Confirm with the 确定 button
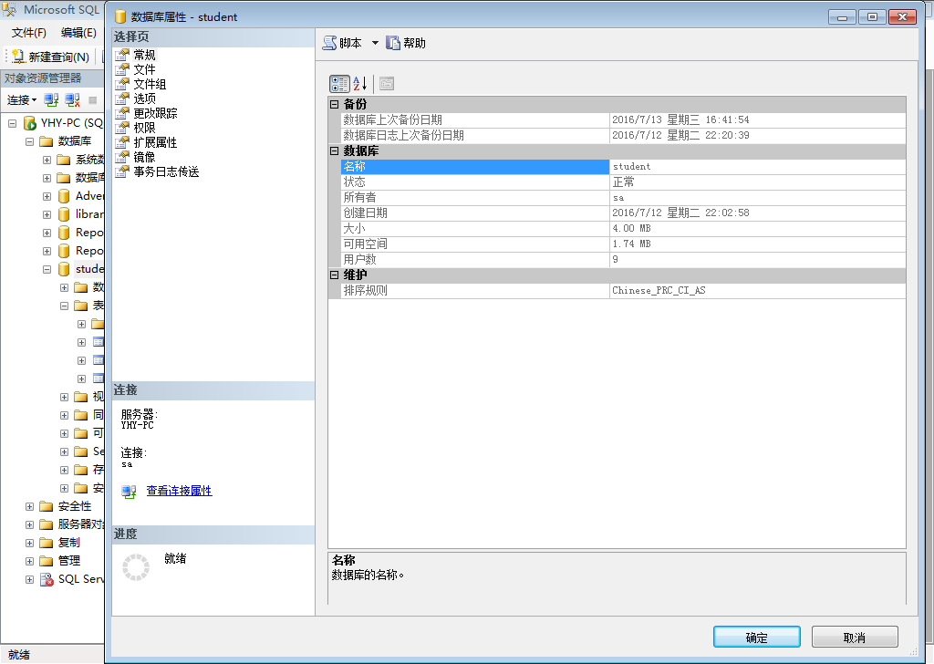934x664 pixels. tap(756, 638)
